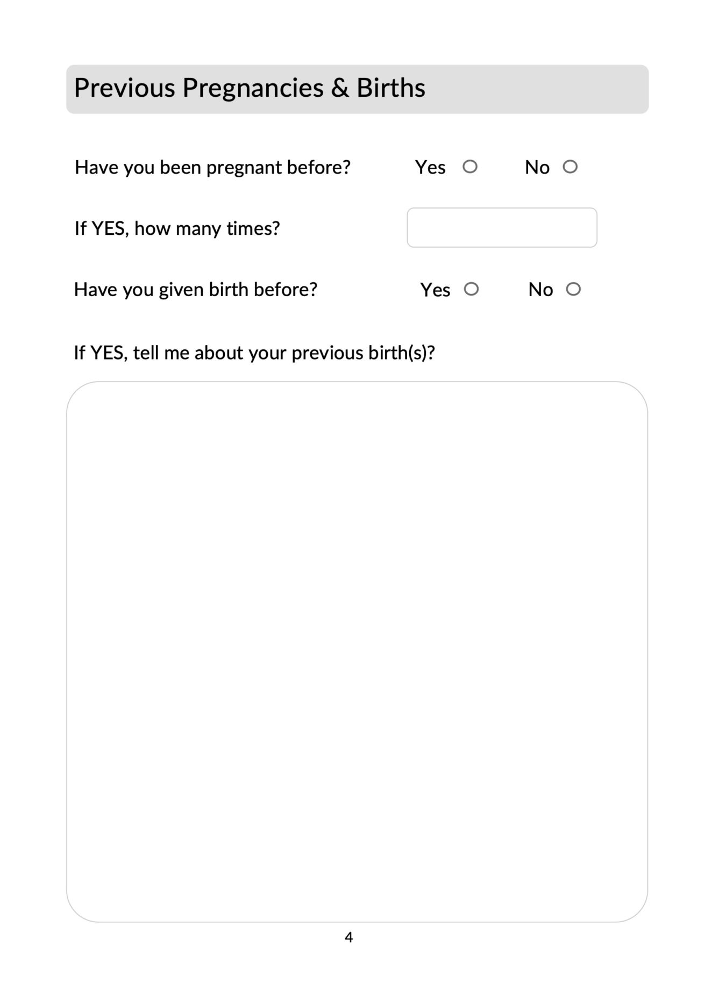
Task: Click the ampersand in the section heading
Action: tap(340, 88)
